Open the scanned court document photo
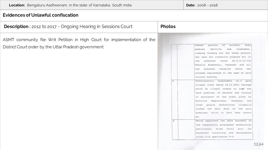Image resolution: width=268 pixels, height=150 pixels. click(213, 92)
